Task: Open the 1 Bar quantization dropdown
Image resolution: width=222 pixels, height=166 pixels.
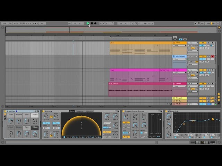Action: 42,23
